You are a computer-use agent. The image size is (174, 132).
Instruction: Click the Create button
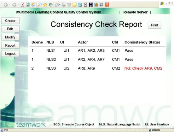pos(10,21)
